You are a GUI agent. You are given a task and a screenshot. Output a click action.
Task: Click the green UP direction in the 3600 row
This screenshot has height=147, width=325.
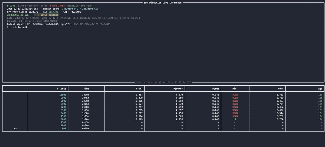(x=235, y=119)
